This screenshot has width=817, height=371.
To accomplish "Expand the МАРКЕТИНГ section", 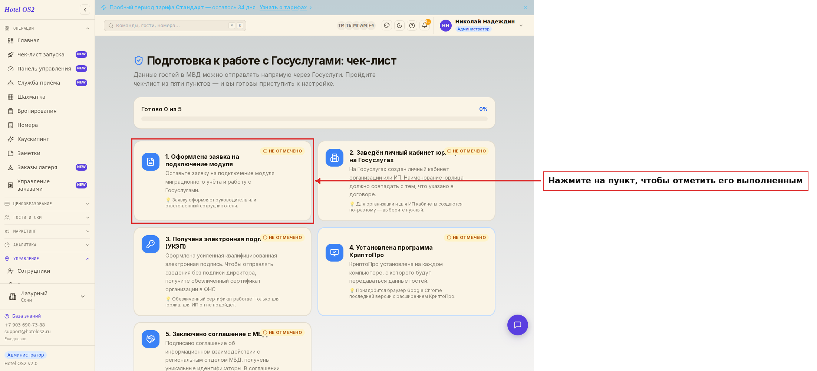I will coord(47,231).
